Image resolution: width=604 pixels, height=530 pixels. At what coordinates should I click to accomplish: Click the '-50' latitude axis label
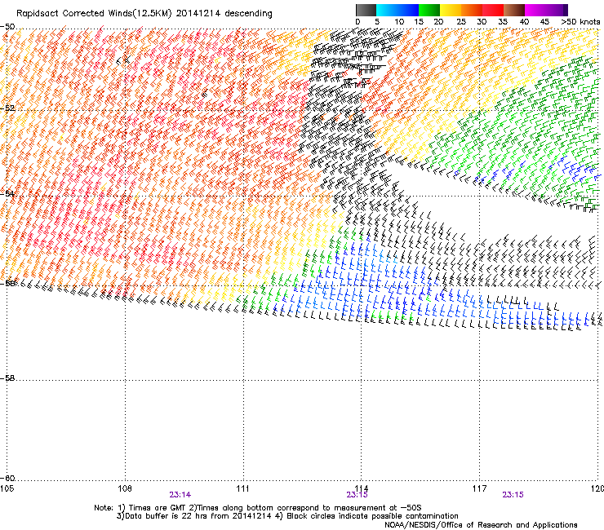click(7, 27)
